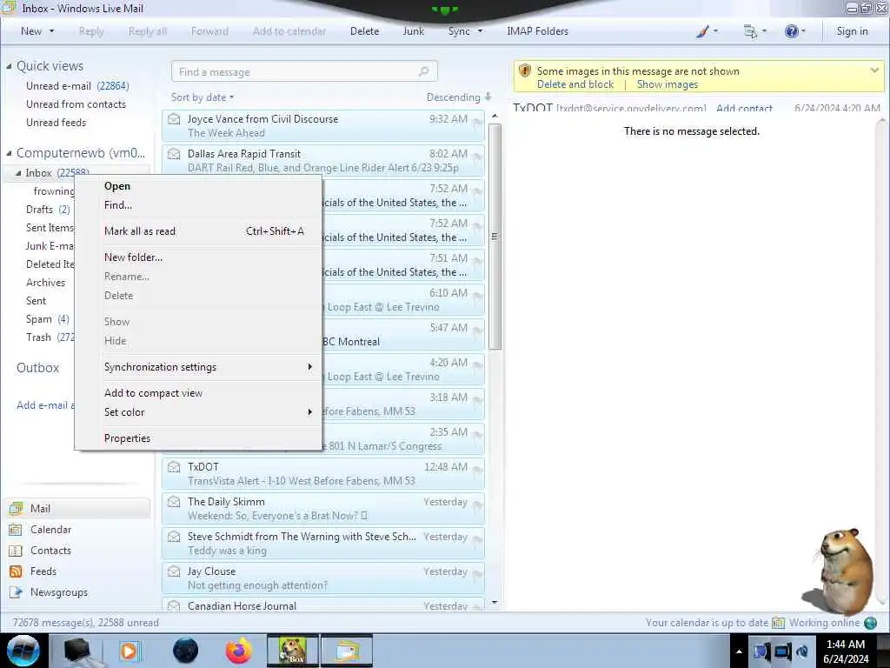The image size is (890, 668).
Task: Expand the security info bar chevron
Action: pos(874,70)
